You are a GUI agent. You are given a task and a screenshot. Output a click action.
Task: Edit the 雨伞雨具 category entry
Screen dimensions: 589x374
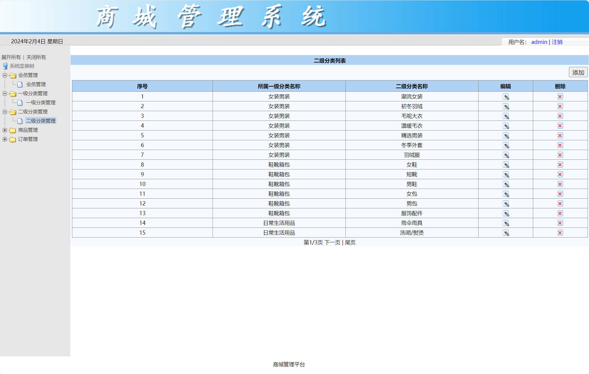[506, 223]
